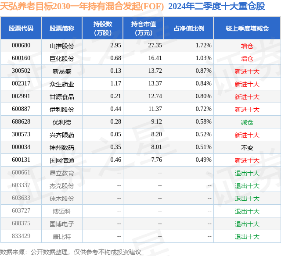Click the 伊利股份 stock name
Viewport: 281px width, 256px height.
point(62,110)
